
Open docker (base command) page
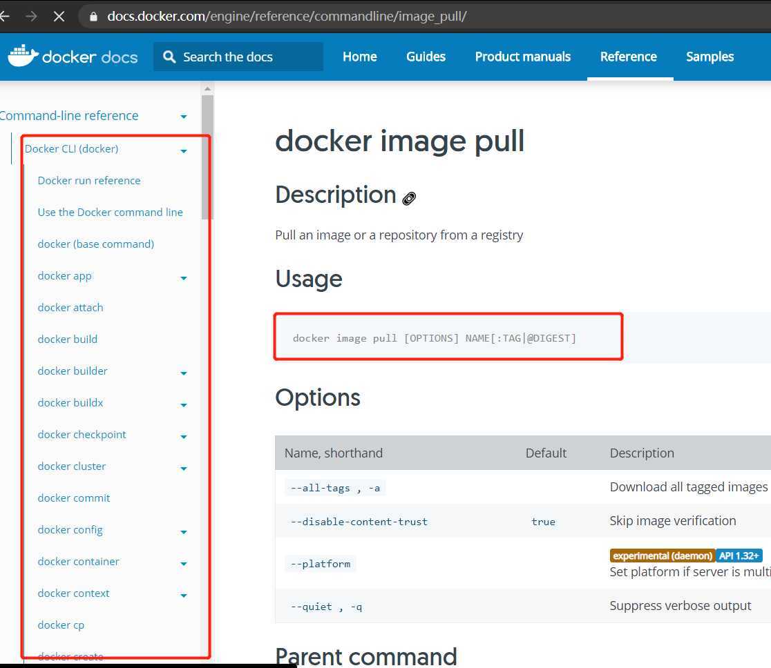pyautogui.click(x=96, y=244)
